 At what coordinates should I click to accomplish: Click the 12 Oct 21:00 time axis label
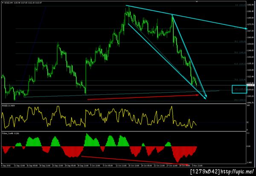point(121,166)
